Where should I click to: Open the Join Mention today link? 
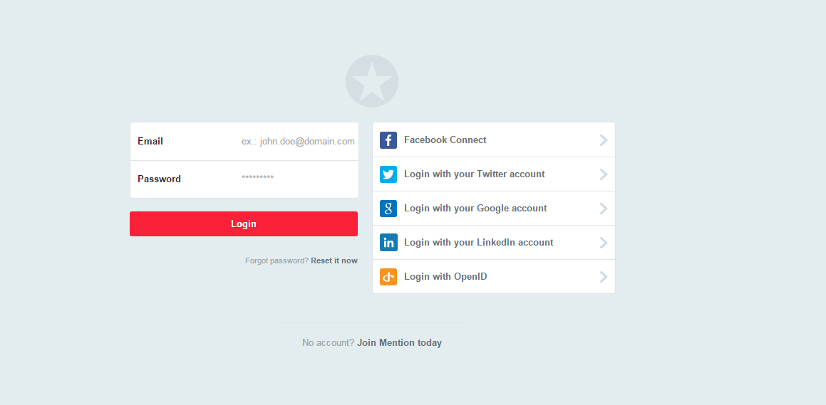[399, 343]
